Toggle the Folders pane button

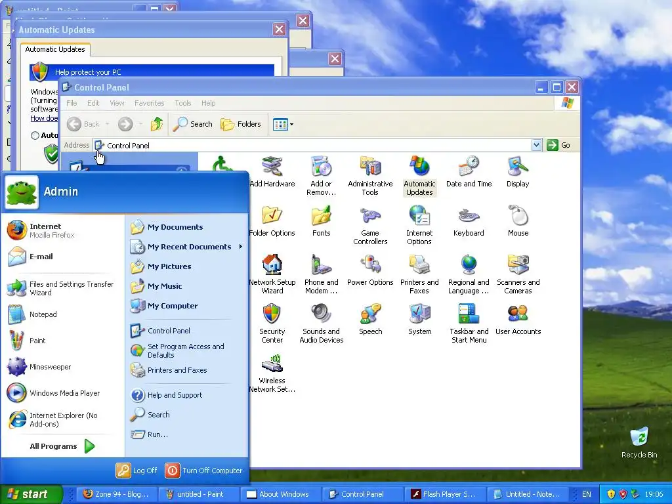[240, 124]
